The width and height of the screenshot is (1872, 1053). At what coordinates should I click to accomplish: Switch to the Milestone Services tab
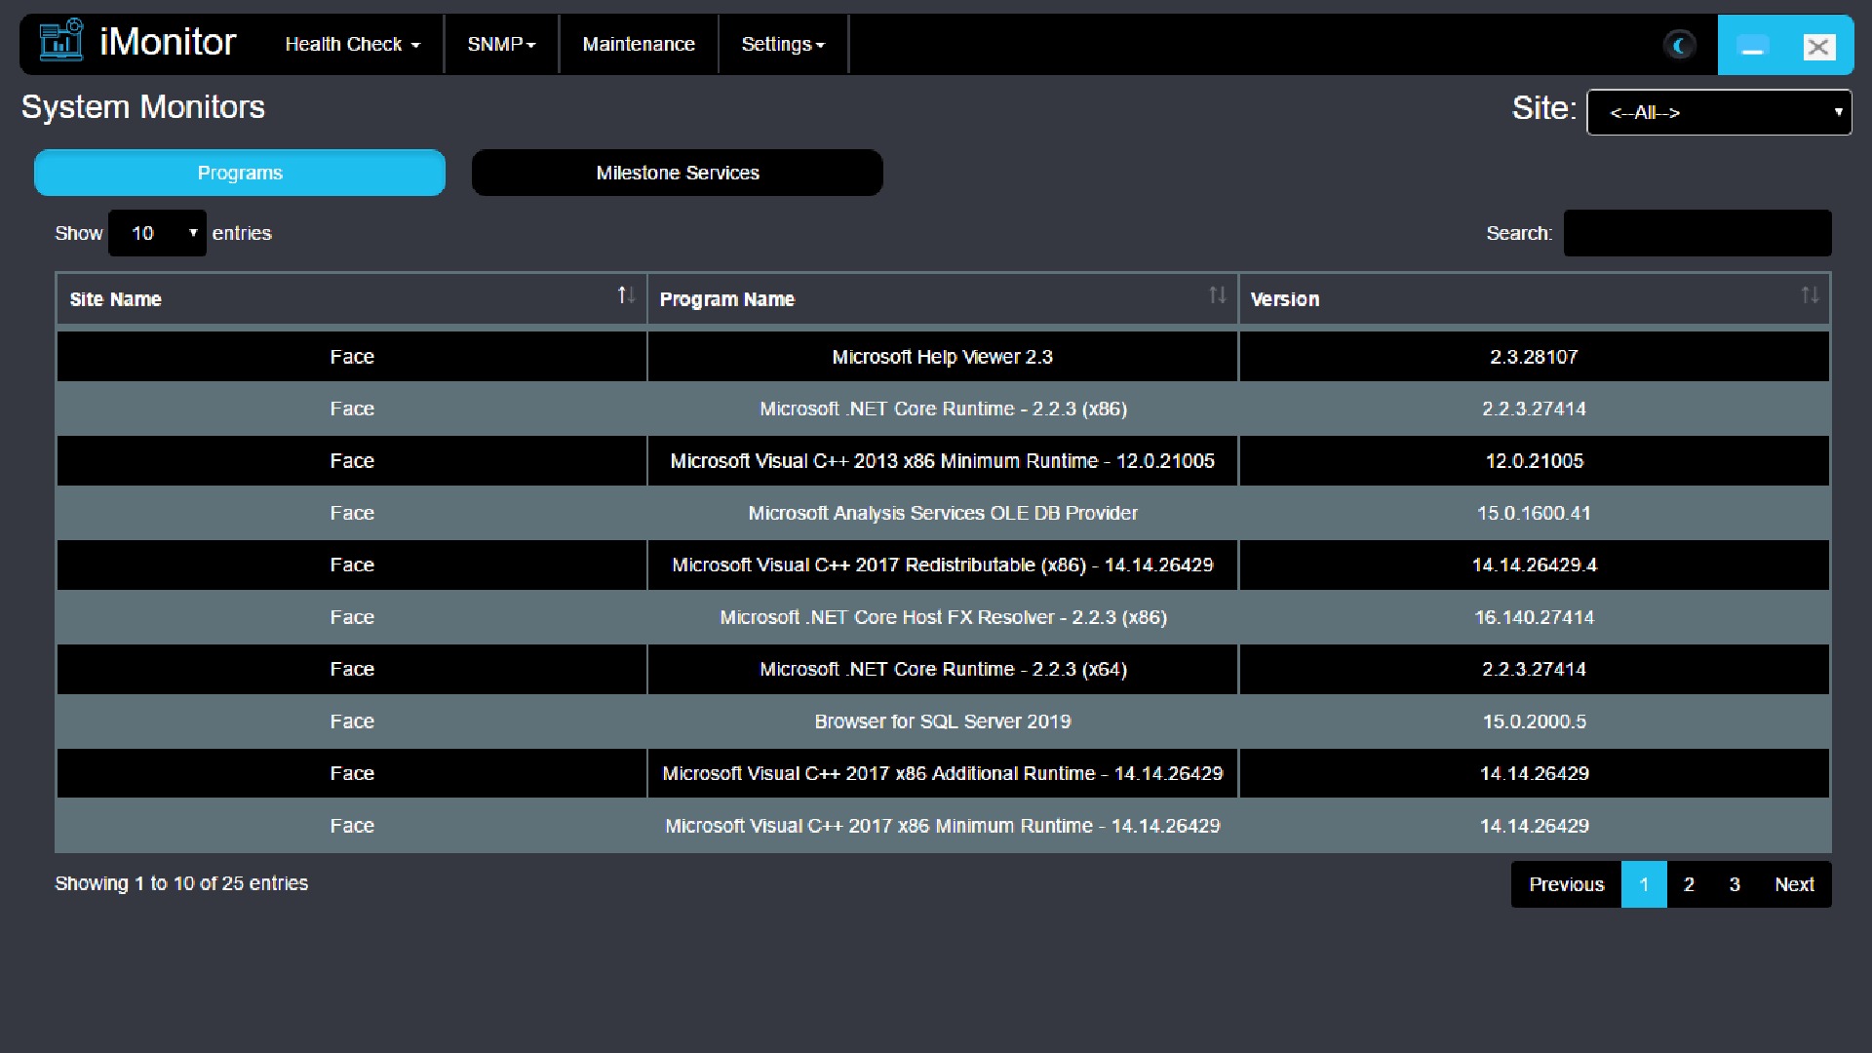click(678, 173)
